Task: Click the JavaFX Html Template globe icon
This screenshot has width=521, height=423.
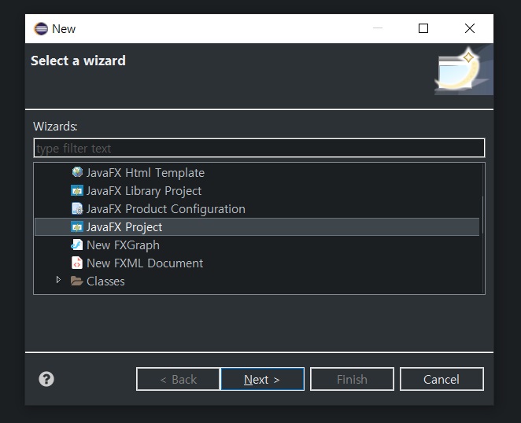Action: pos(77,172)
